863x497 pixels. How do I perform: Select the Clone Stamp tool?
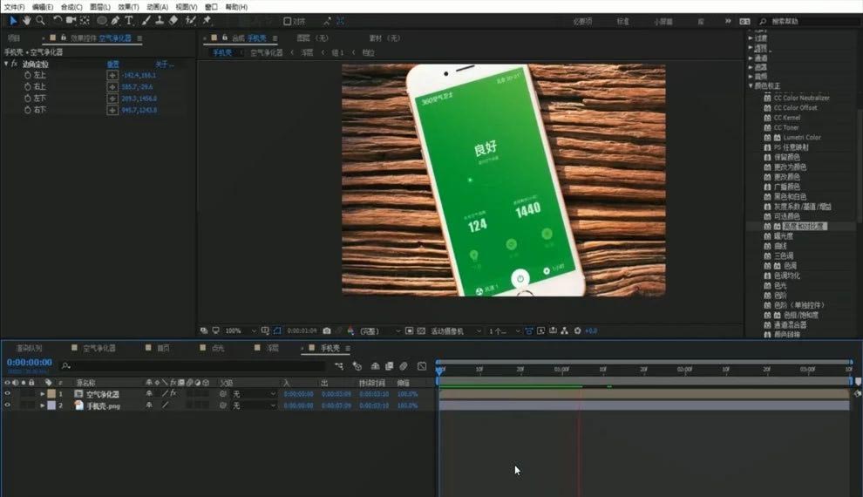pyautogui.click(x=160, y=20)
